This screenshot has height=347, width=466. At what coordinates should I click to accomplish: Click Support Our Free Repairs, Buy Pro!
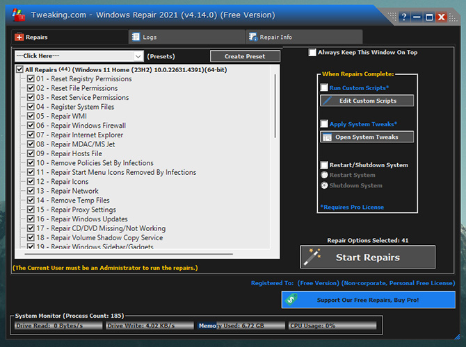coord(368,300)
